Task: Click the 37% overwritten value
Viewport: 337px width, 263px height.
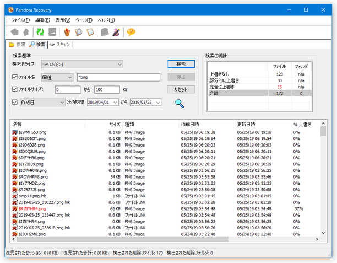Action: tap(298, 208)
